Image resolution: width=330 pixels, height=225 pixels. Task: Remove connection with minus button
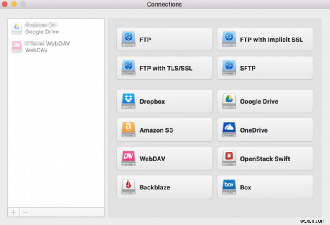tap(25, 212)
